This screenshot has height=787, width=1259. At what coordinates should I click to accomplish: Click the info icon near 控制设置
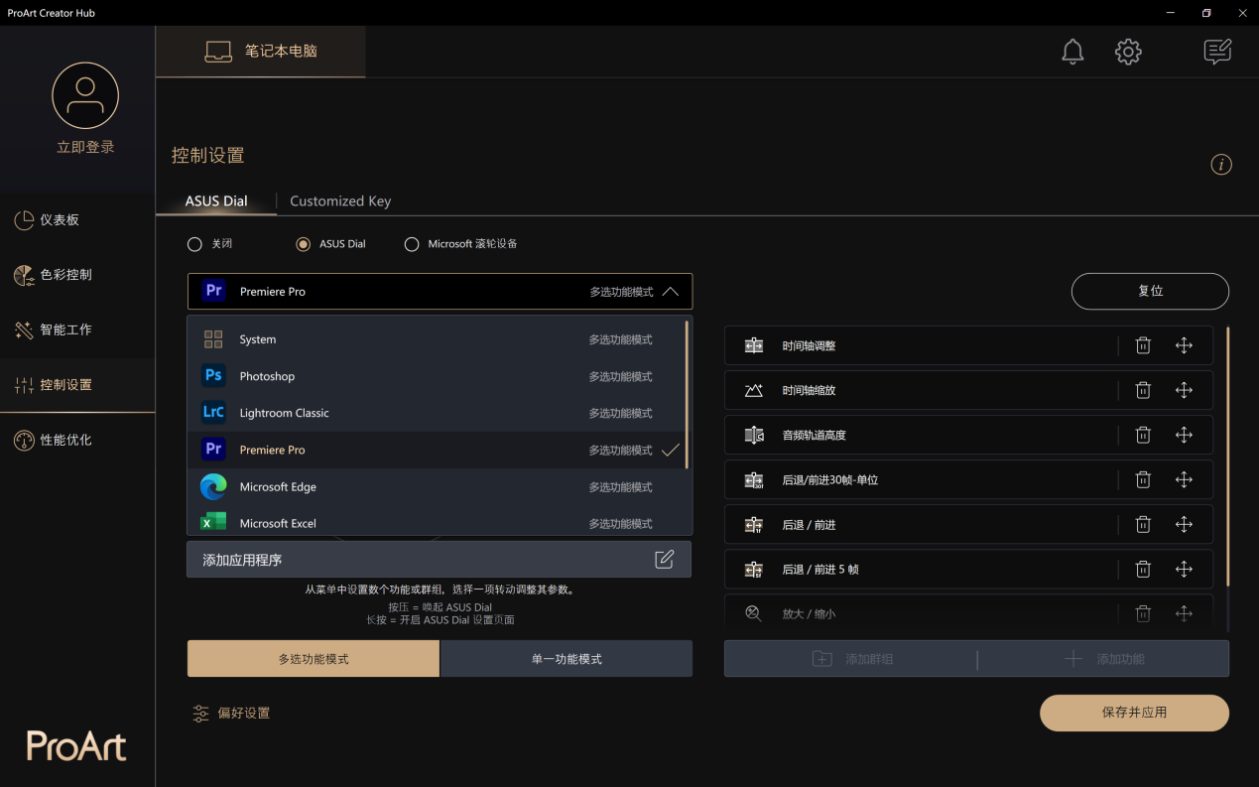pos(1221,165)
